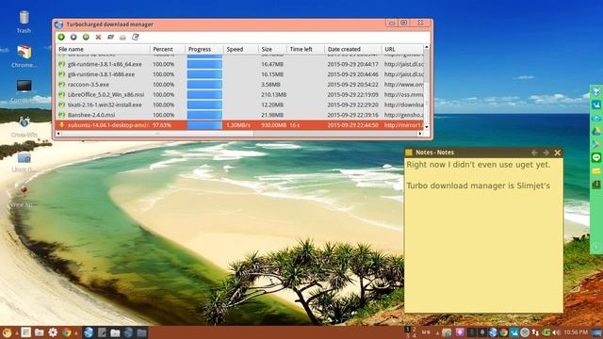Add a new download with green plus icon
Viewport: 603px width, 339px height.
point(61,37)
